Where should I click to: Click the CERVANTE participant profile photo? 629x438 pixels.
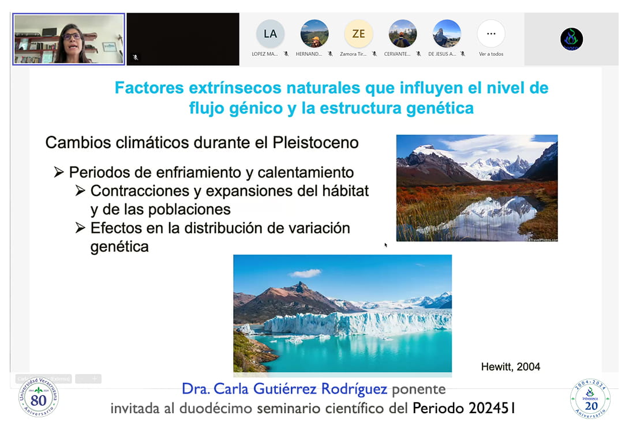403,34
